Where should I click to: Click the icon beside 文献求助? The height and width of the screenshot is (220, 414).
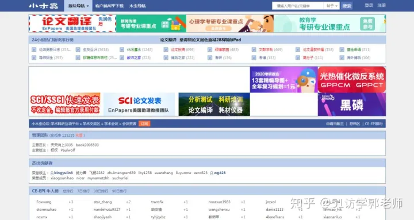tap(254, 49)
